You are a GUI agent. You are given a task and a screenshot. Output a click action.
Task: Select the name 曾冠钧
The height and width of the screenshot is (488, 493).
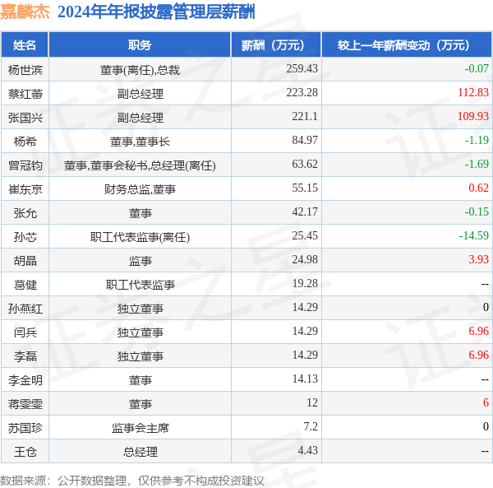tap(25, 165)
